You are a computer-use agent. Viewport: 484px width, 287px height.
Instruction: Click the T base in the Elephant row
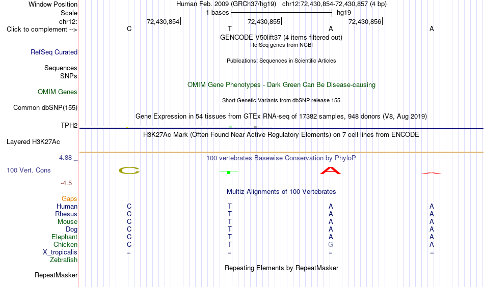point(230,237)
